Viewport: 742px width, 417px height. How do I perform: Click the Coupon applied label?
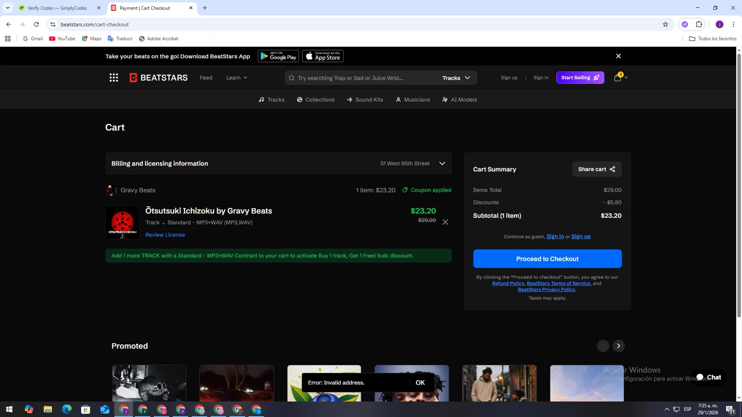tap(426, 190)
